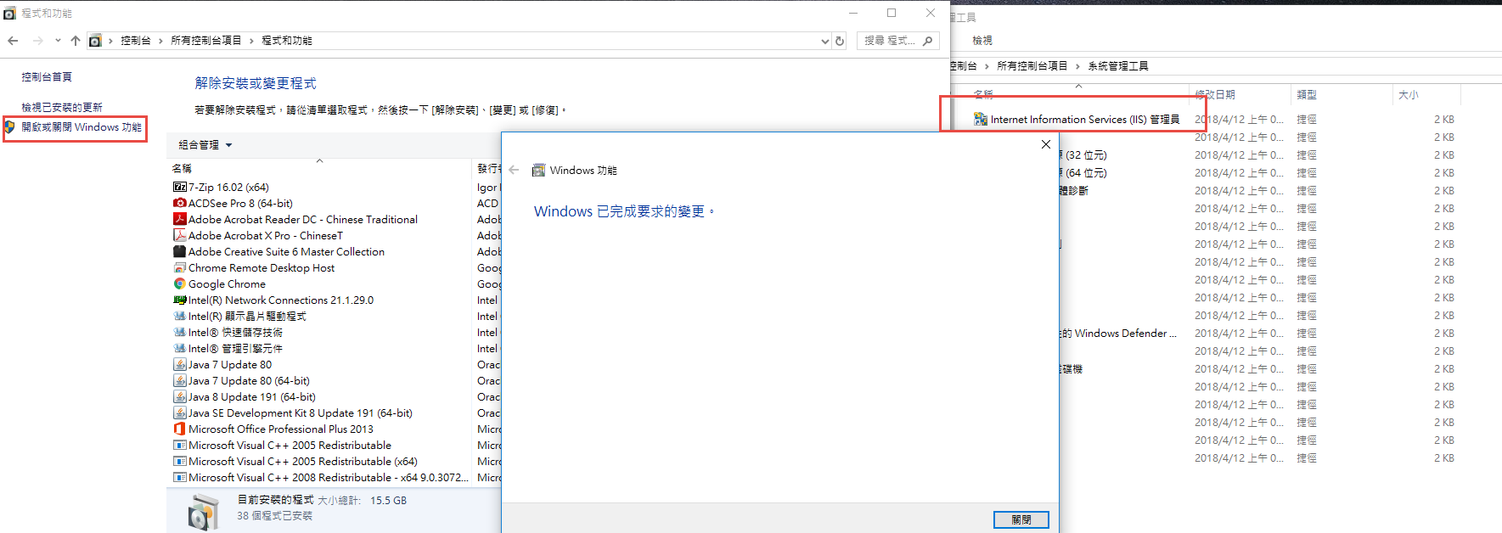1502x533 pixels.
Task: Click Microsoft Office Professional Plus 2013 icon
Action: (179, 429)
